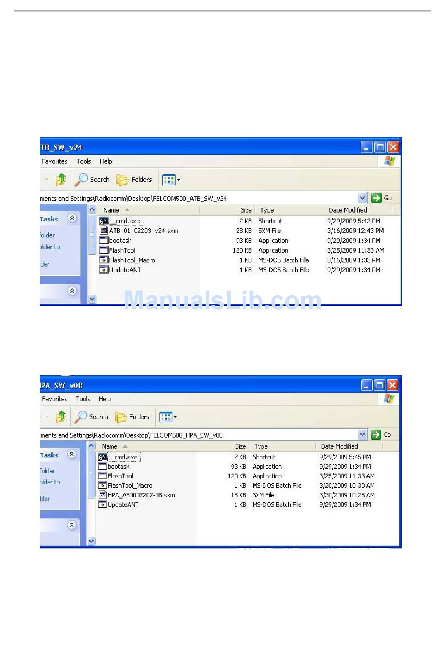
Task: Click scroll down arrow in ATB_SW_v24 task pane
Action: (x=92, y=299)
